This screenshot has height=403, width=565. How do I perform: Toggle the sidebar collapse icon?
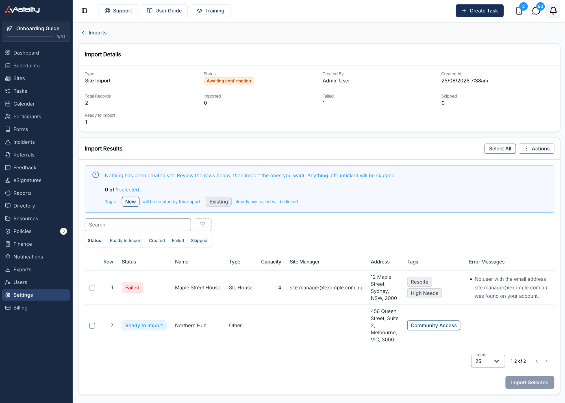point(84,11)
